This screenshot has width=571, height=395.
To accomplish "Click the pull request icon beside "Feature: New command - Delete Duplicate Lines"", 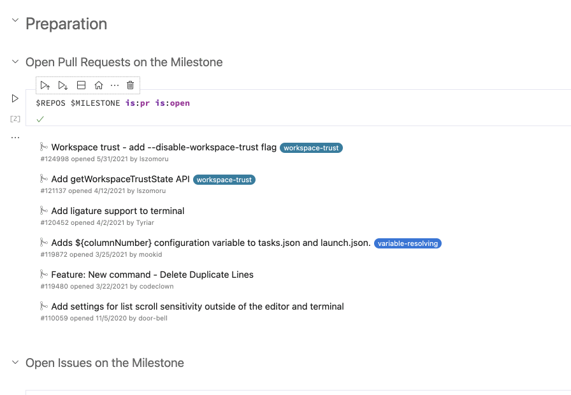I will click(x=44, y=275).
